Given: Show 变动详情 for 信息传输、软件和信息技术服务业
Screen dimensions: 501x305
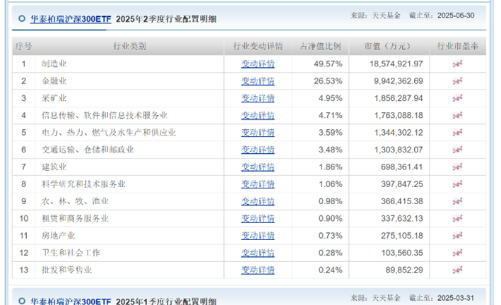Looking at the screenshot, I should (x=257, y=115).
